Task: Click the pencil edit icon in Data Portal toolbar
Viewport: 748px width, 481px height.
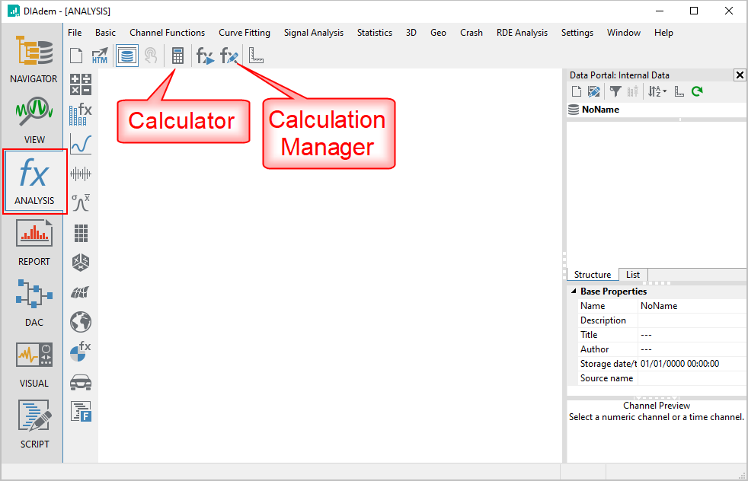Action: [x=594, y=91]
